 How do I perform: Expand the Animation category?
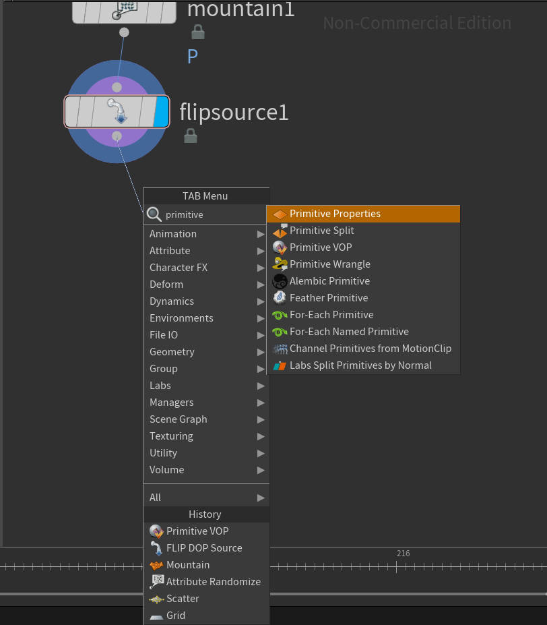[206, 234]
